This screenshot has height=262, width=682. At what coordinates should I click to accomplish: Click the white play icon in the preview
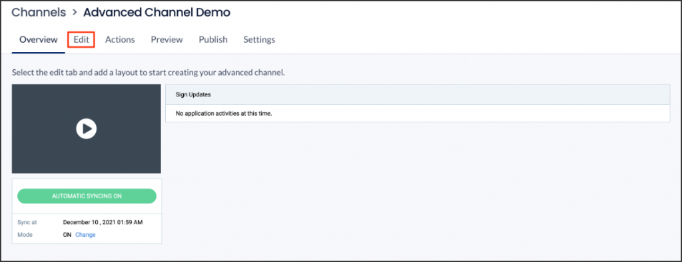(86, 128)
